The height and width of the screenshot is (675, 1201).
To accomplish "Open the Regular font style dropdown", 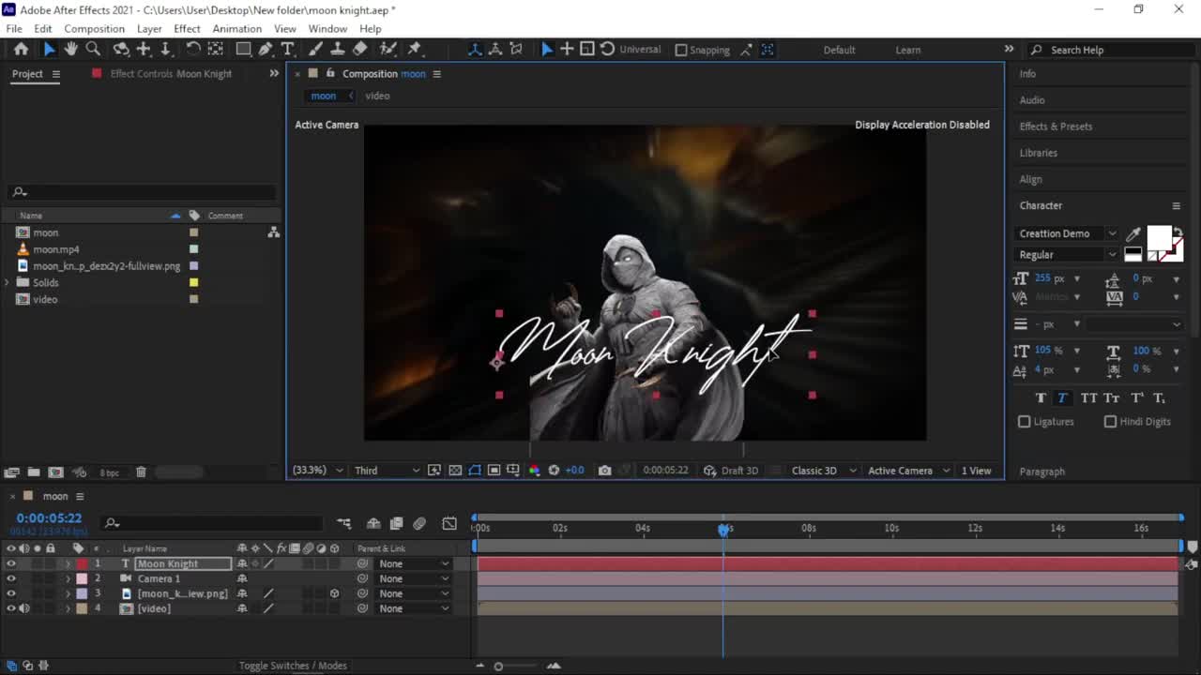I will [x=1069, y=255].
